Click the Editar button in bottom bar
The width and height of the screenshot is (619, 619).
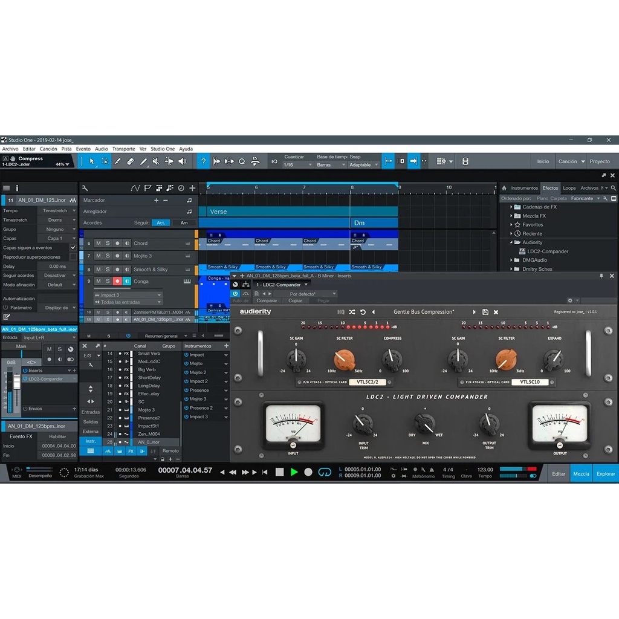[x=558, y=474]
